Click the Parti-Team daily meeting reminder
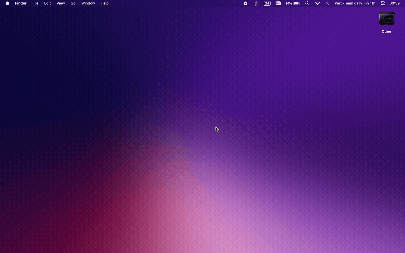Viewport: 405px width, 253px height. pyautogui.click(x=355, y=3)
